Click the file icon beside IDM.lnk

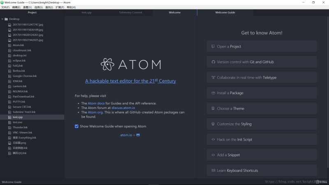pyautogui.click(x=9, y=81)
